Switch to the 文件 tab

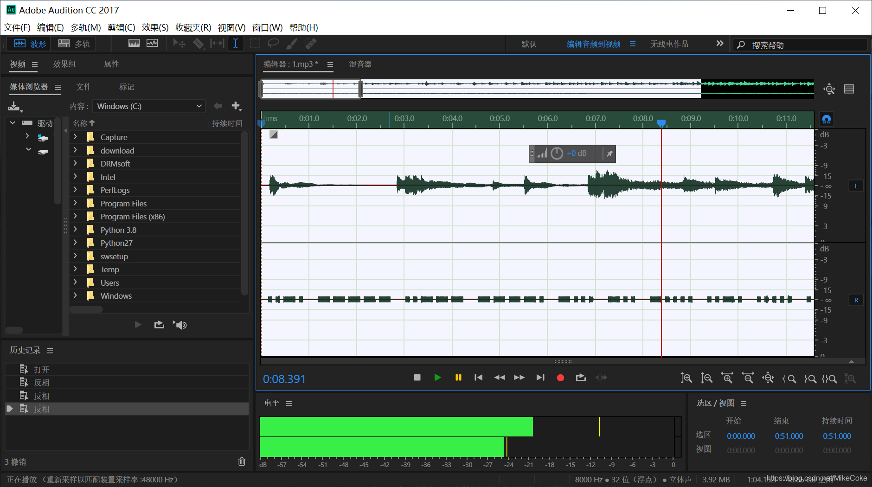[x=84, y=87]
